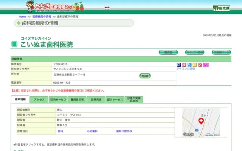The image size is (242, 151).
Task: Click the red cross map marker
Action: pyautogui.click(x=201, y=121)
